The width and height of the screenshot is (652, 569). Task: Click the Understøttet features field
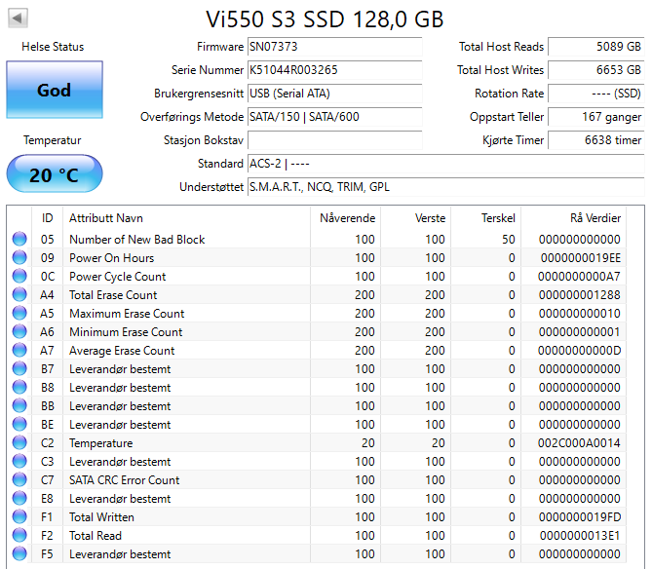[445, 187]
